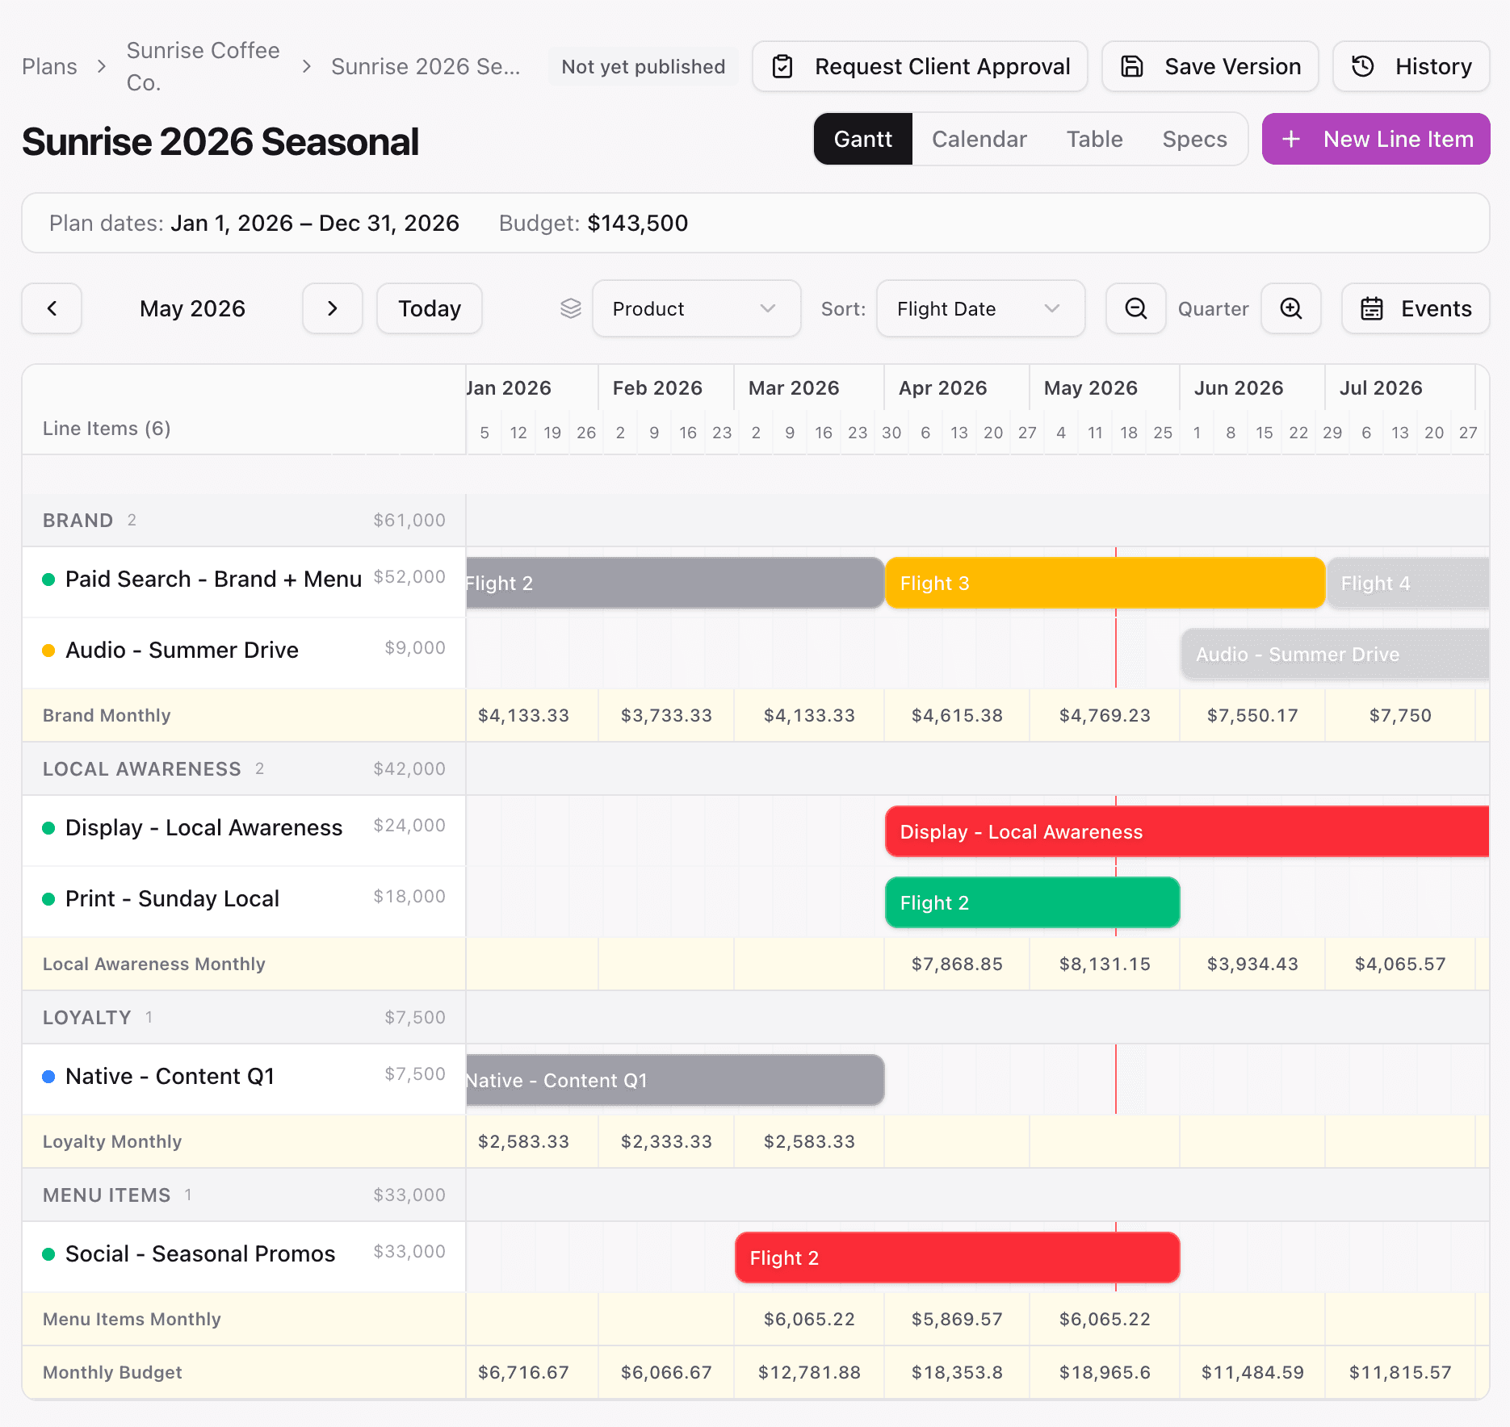Click yellow status dot for Audio Summer Drive
The image size is (1510, 1427).
(x=48, y=651)
